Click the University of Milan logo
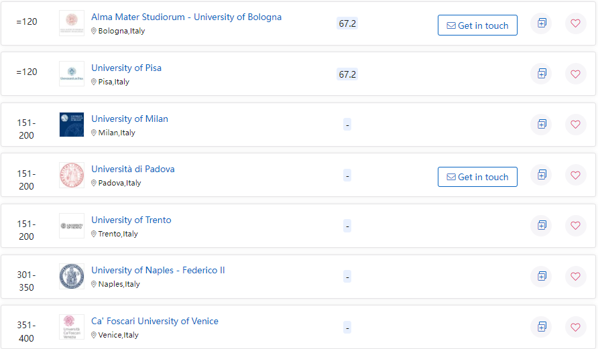Image resolution: width=598 pixels, height=349 pixels. (72, 125)
